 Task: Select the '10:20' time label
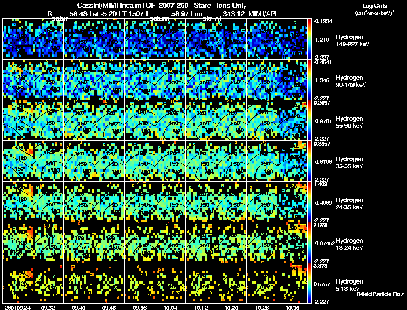point(231,307)
